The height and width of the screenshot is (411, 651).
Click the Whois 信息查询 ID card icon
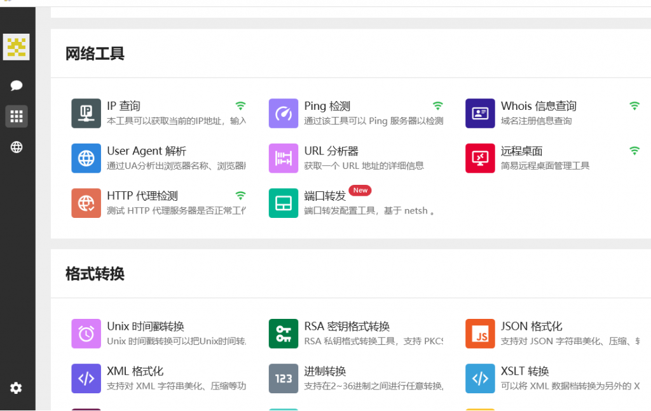click(x=480, y=113)
